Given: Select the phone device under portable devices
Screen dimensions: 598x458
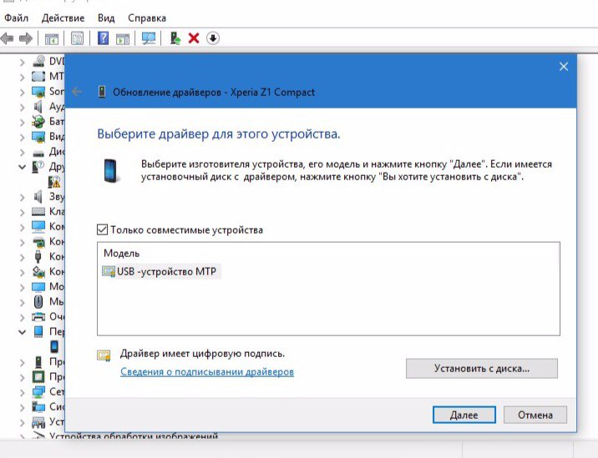Looking at the screenshot, I should click(x=54, y=346).
